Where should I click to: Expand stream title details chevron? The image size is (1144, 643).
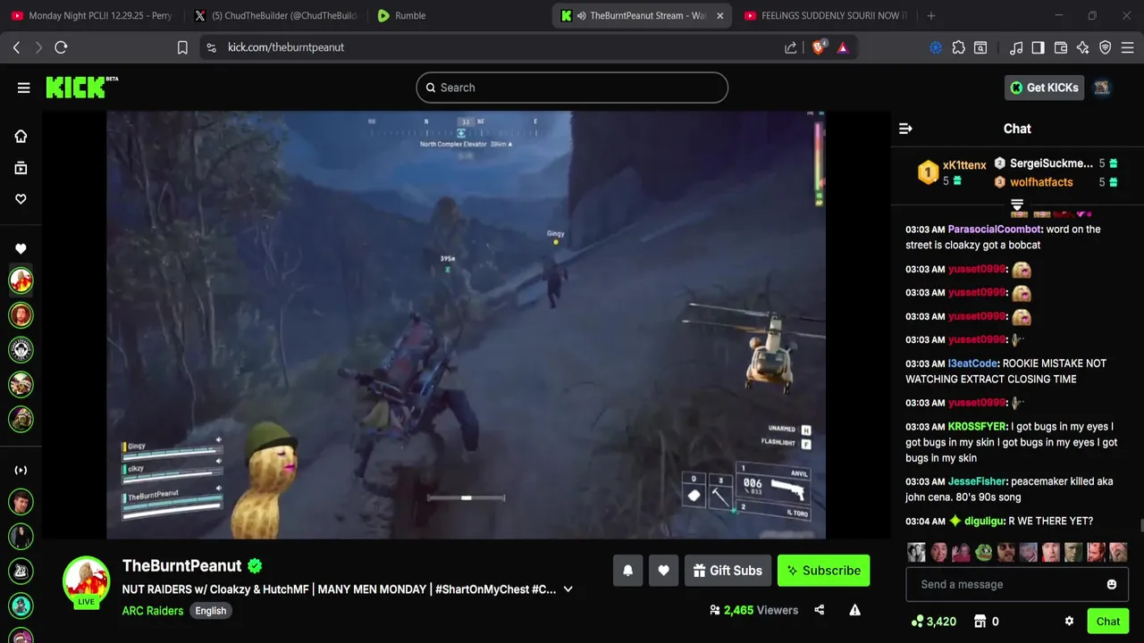pyautogui.click(x=568, y=589)
